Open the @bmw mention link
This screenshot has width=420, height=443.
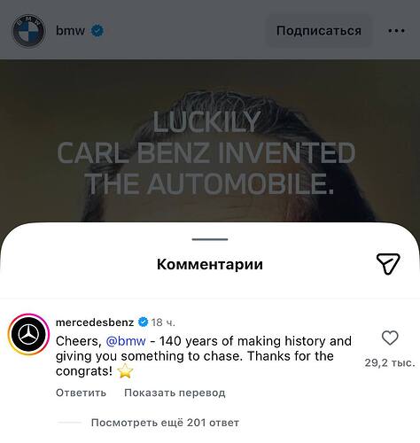tap(126, 341)
